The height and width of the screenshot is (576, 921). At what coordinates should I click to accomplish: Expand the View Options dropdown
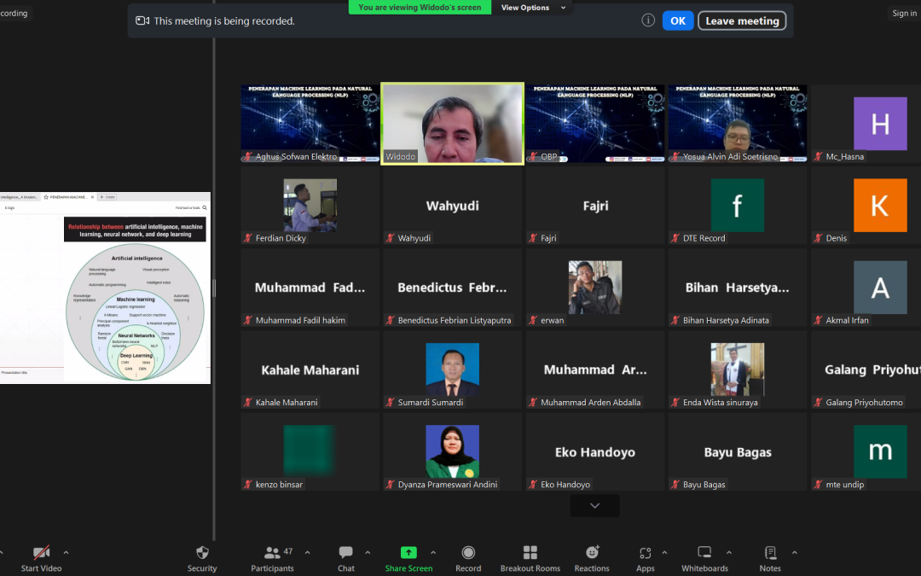click(x=534, y=8)
